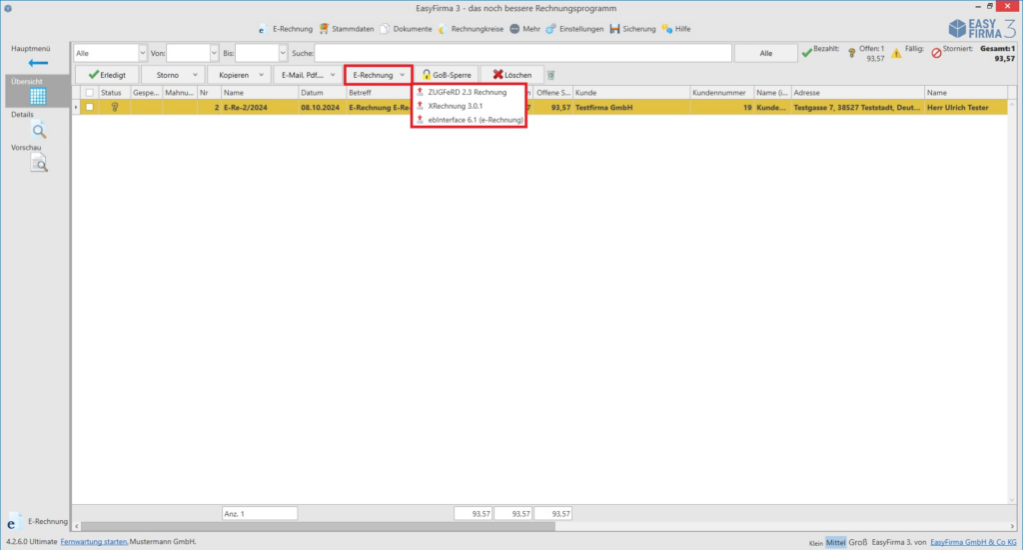Viewport: 1023px width, 550px height.
Task: Choose ZUGFeRD 2.3 Rechnung menu entry
Action: point(468,92)
